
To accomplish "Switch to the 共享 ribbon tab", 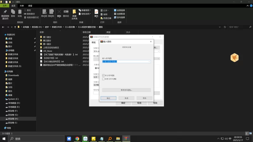I will 22,6.
